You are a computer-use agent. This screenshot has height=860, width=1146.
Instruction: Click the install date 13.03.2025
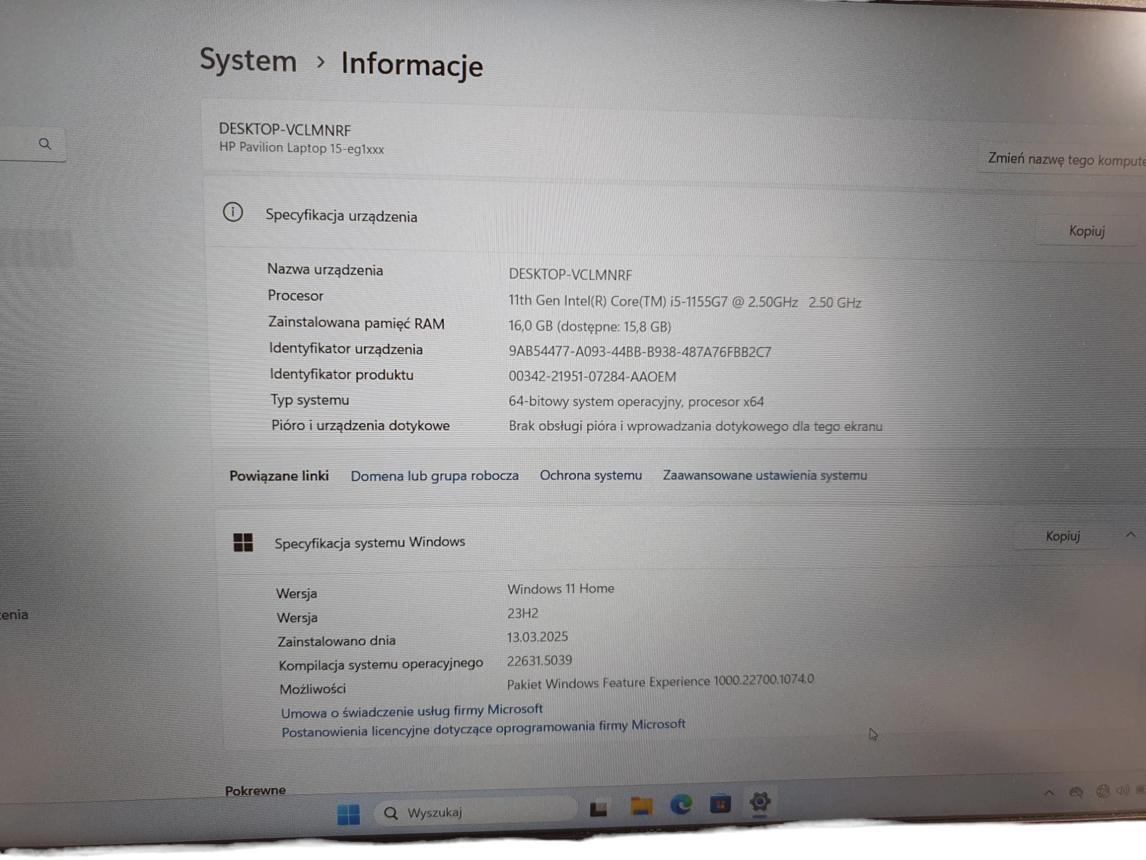537,637
